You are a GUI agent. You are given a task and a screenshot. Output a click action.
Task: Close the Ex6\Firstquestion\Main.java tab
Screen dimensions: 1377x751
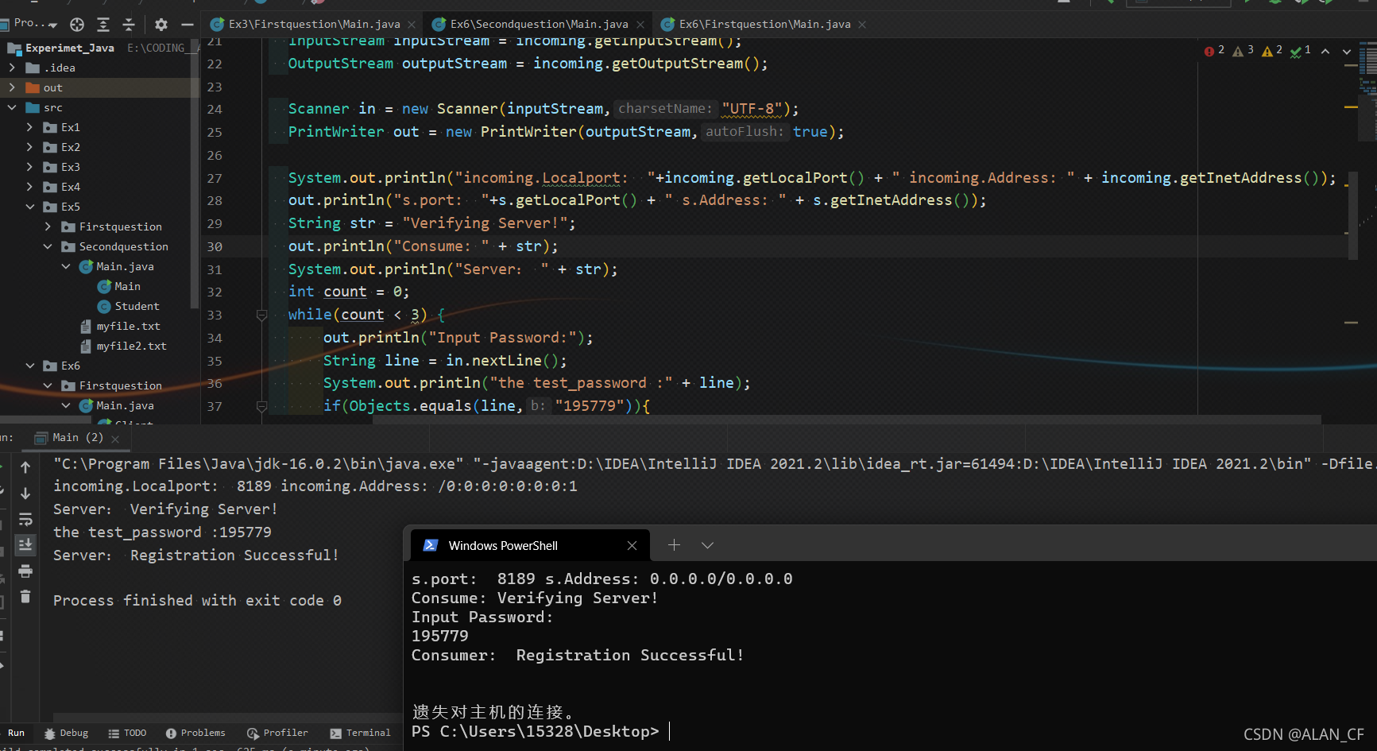[862, 25]
